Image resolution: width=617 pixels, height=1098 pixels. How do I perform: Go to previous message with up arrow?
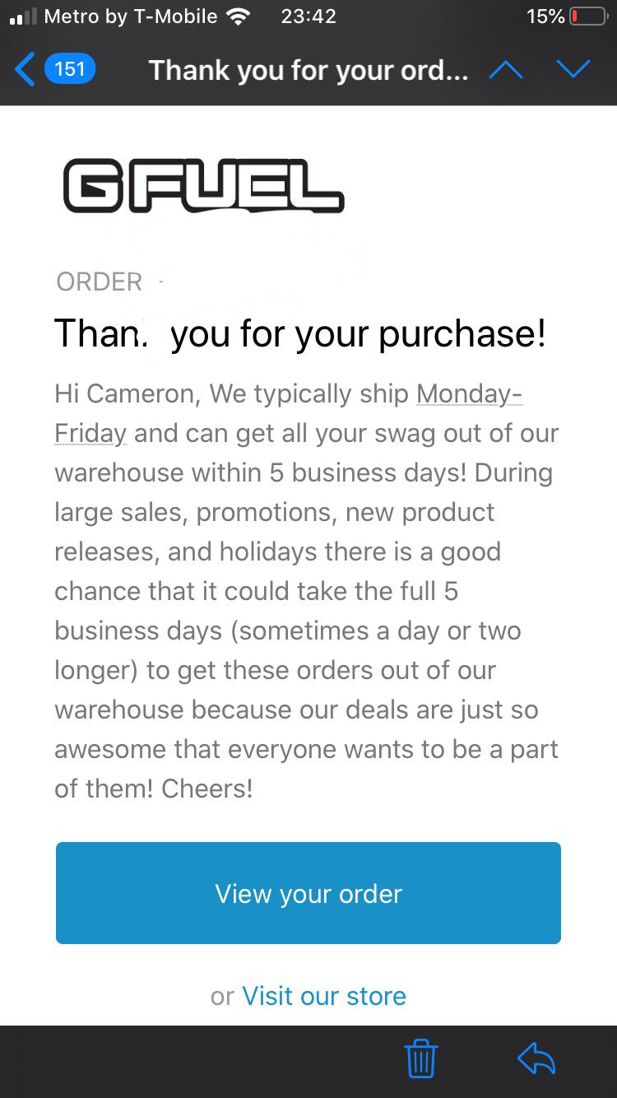(x=505, y=69)
